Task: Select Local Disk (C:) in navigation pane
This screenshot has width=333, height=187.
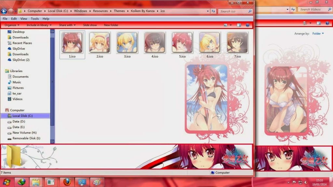Action: pyautogui.click(x=25, y=116)
